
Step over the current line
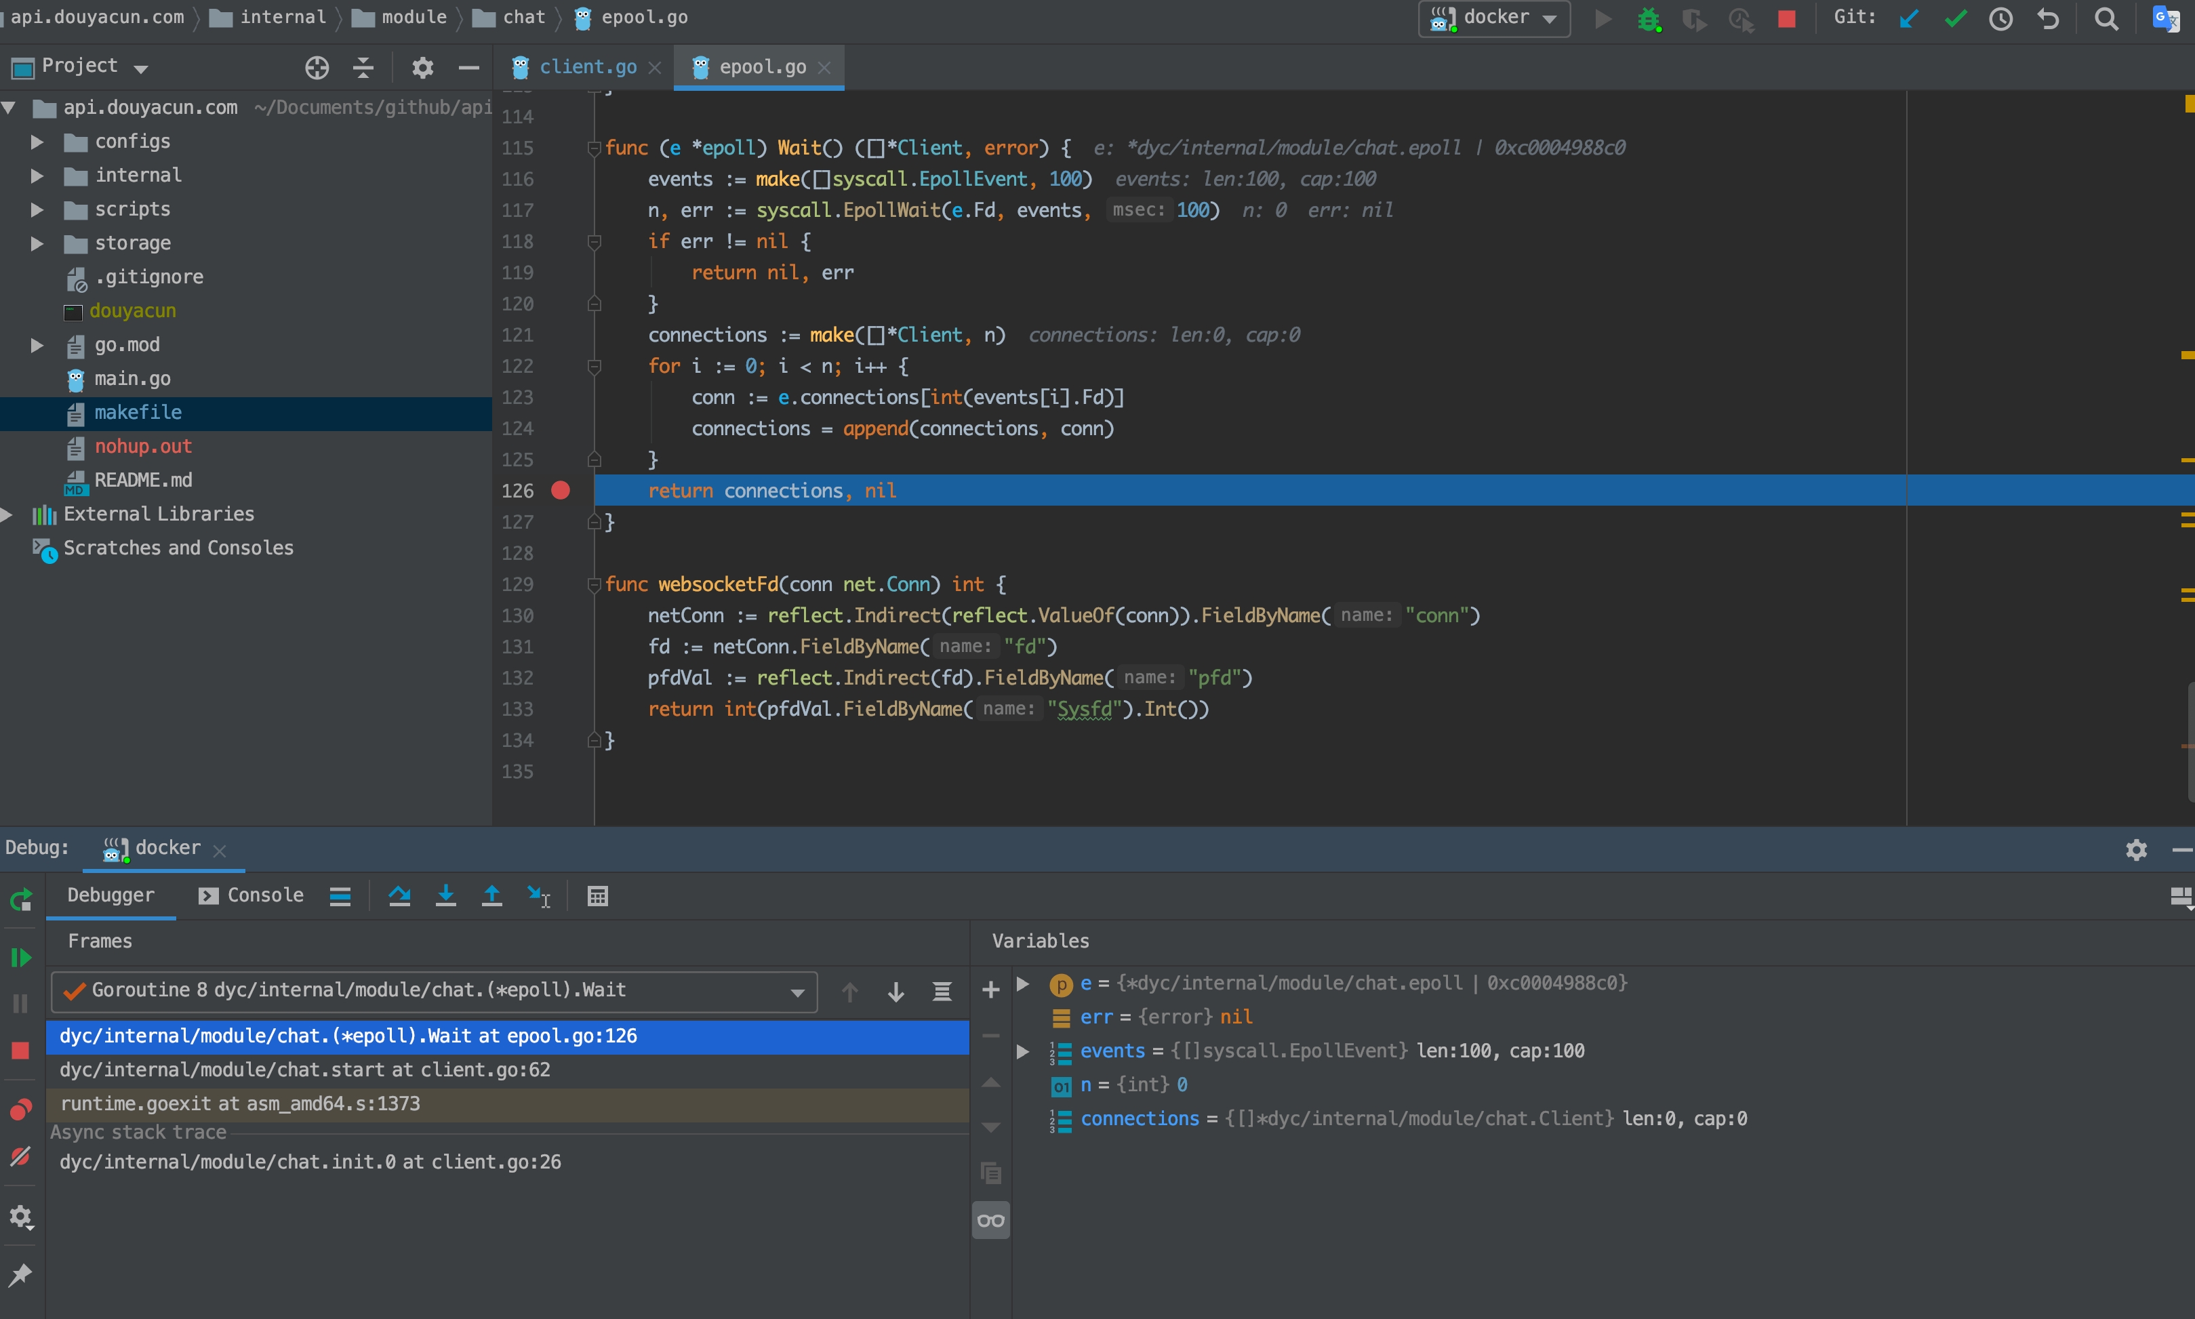pyautogui.click(x=399, y=896)
